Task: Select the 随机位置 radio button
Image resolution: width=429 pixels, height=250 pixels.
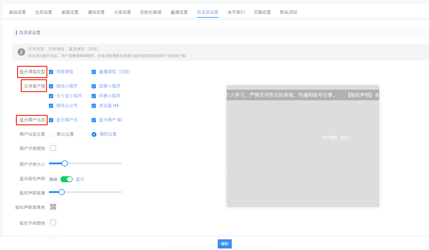Action: coord(94,134)
